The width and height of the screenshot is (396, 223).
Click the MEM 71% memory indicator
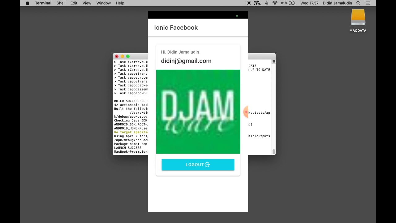pyautogui.click(x=257, y=3)
